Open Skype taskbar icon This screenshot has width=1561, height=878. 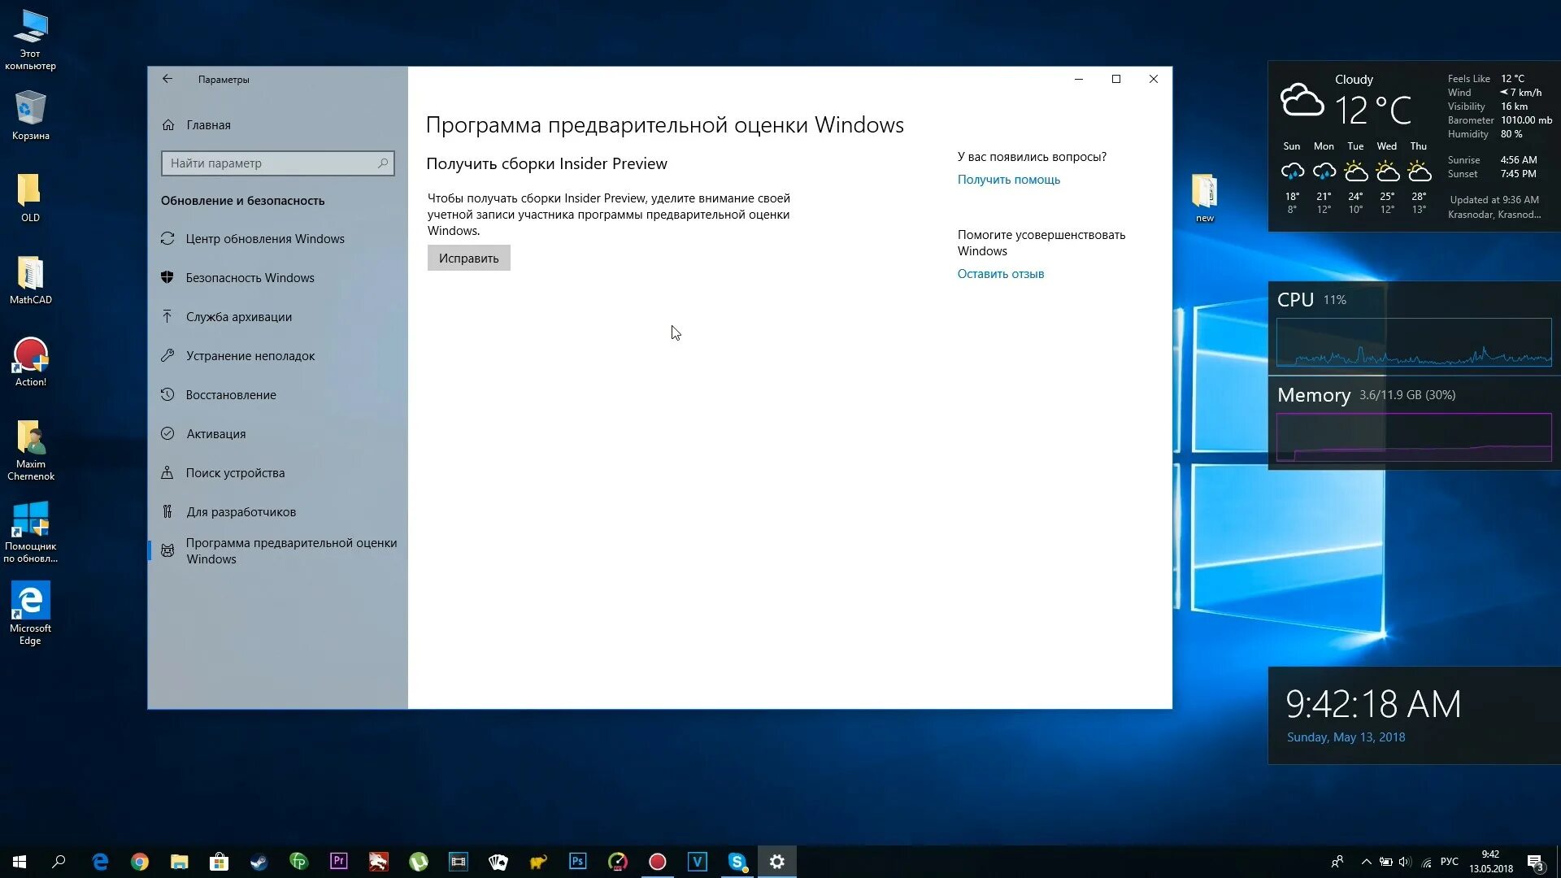pyautogui.click(x=737, y=862)
